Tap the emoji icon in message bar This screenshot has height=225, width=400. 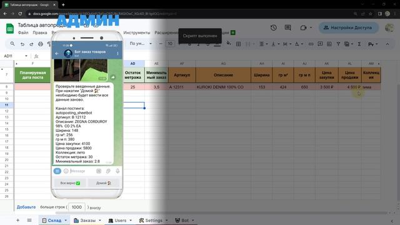tap(66, 171)
